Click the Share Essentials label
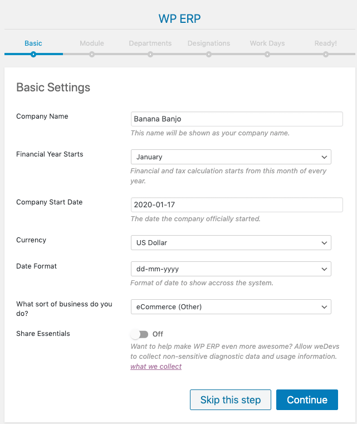This screenshot has width=357, height=424. click(43, 333)
